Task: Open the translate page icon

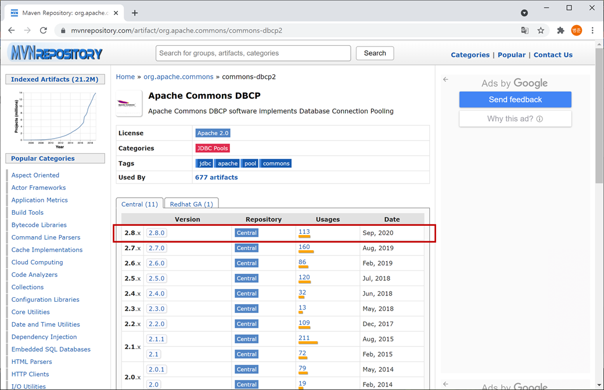Action: (524, 30)
